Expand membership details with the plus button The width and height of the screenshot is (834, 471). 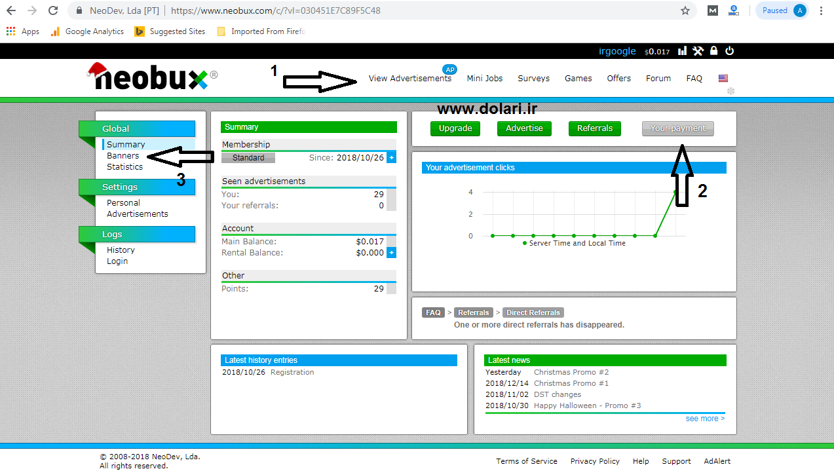[x=391, y=158]
